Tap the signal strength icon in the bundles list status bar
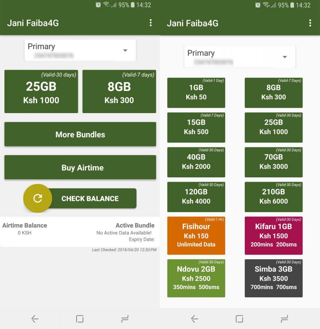 273,5
